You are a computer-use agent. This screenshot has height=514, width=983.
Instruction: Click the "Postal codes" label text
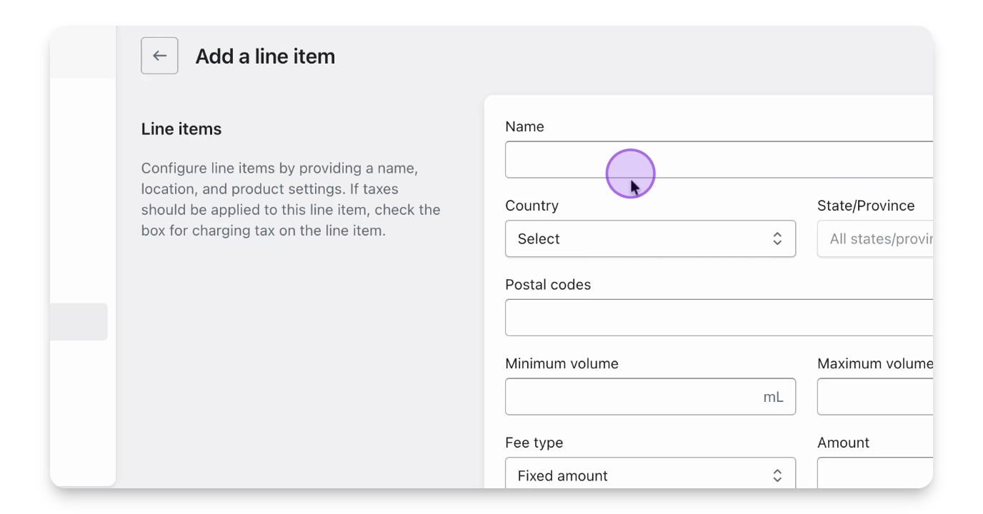[548, 285]
